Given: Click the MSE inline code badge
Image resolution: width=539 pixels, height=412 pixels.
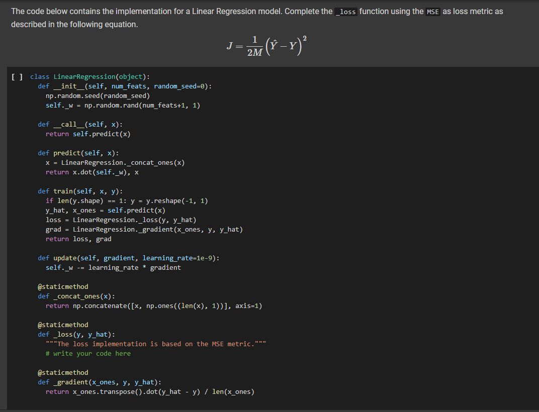Looking at the screenshot, I should [432, 12].
